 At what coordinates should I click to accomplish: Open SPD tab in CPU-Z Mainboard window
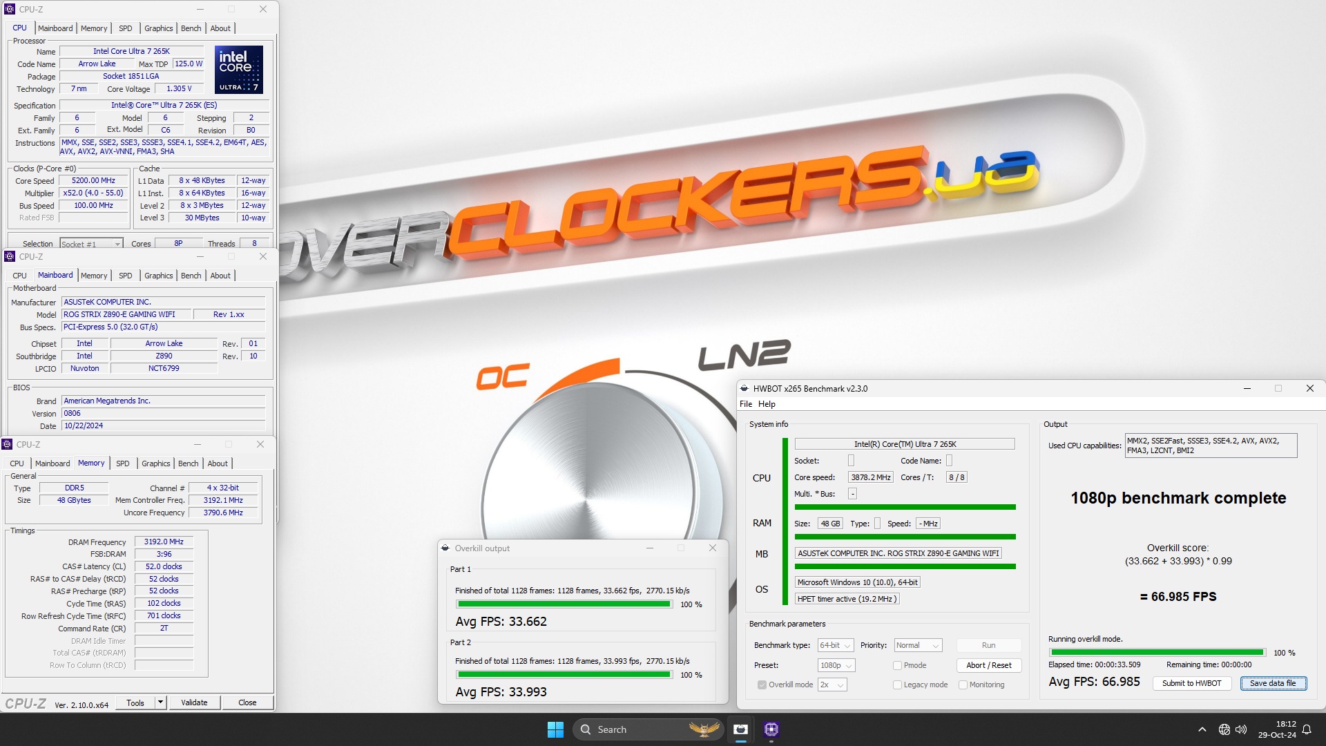(x=125, y=276)
